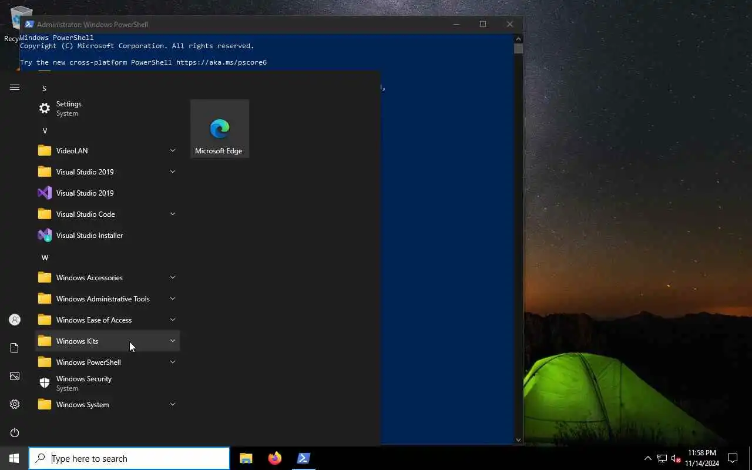Expand Windows PowerShell folder chevron
This screenshot has width=752, height=470.
pos(173,362)
